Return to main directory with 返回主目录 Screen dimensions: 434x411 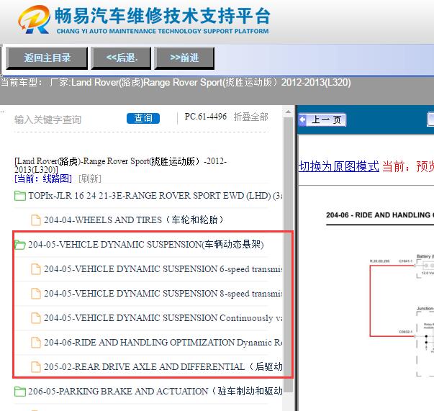tap(47, 58)
